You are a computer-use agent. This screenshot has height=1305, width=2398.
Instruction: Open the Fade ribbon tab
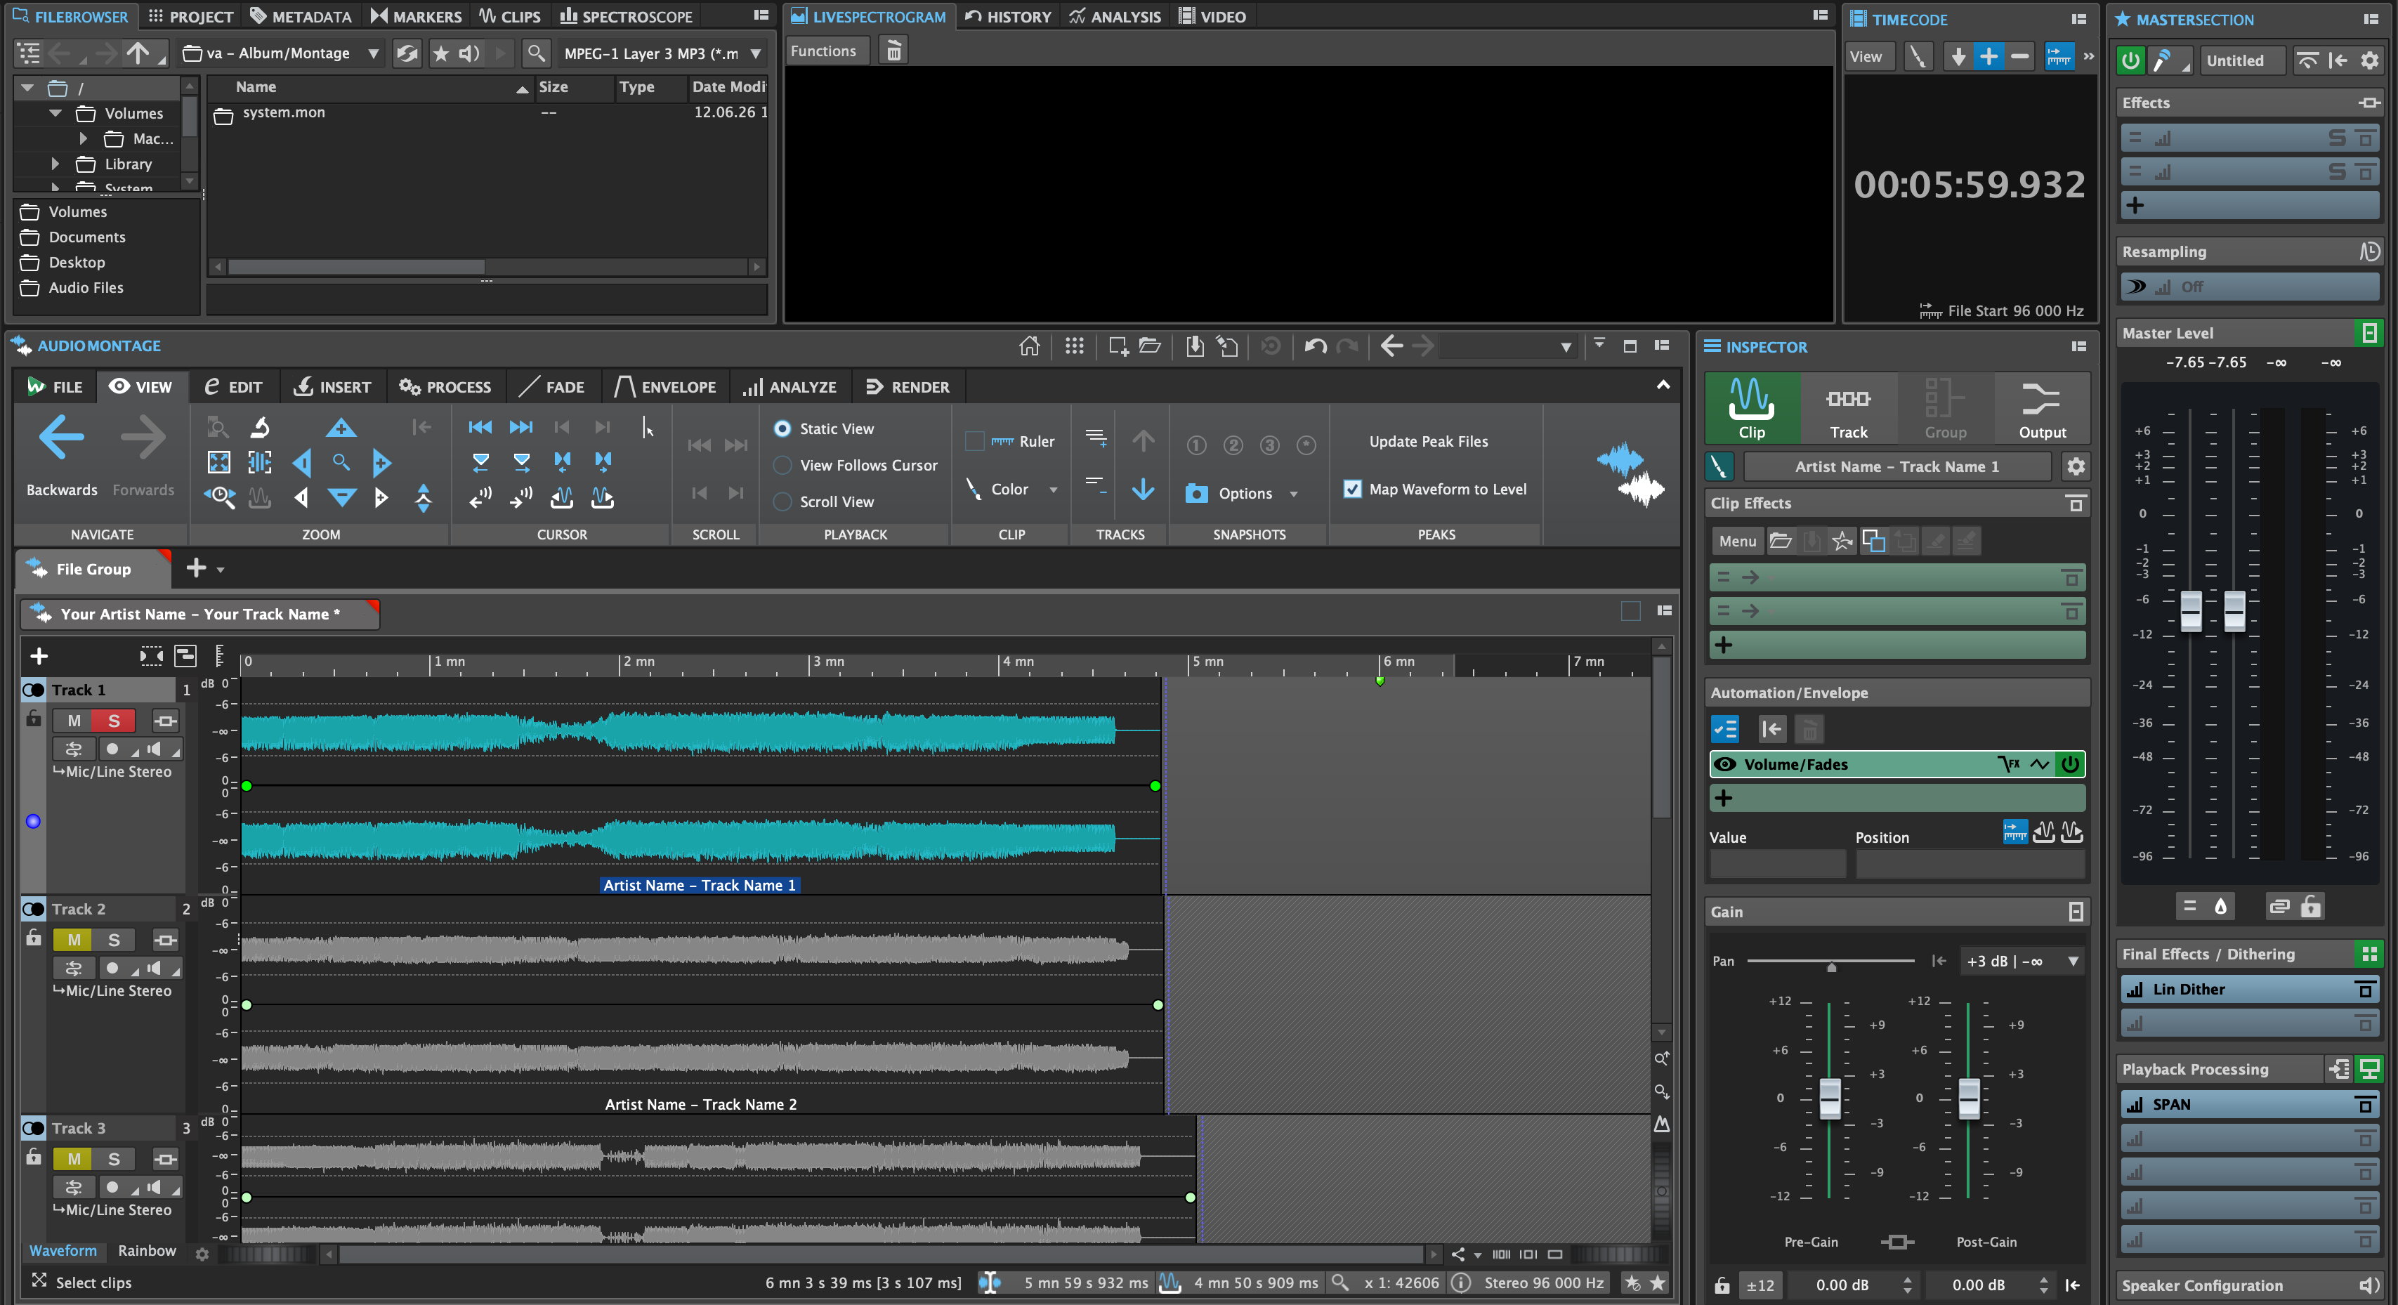(x=551, y=386)
